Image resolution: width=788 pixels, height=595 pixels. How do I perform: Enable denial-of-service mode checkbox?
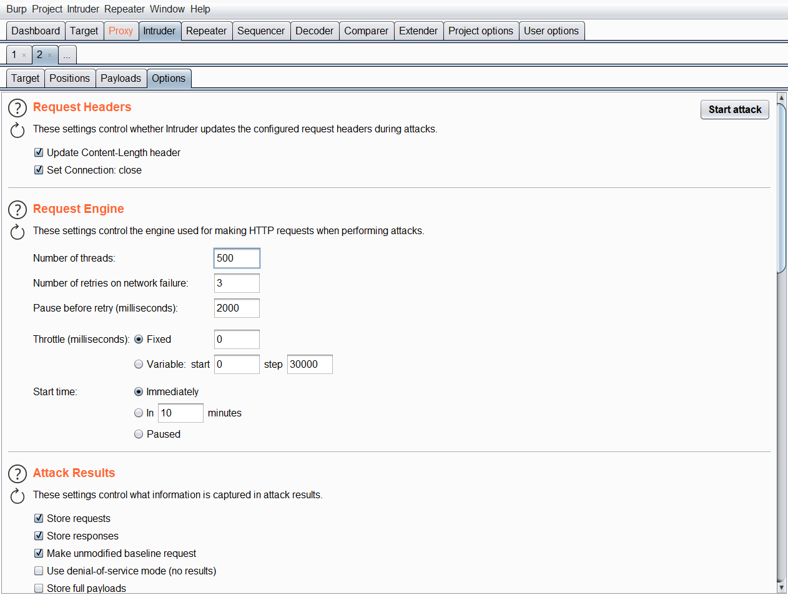39,571
